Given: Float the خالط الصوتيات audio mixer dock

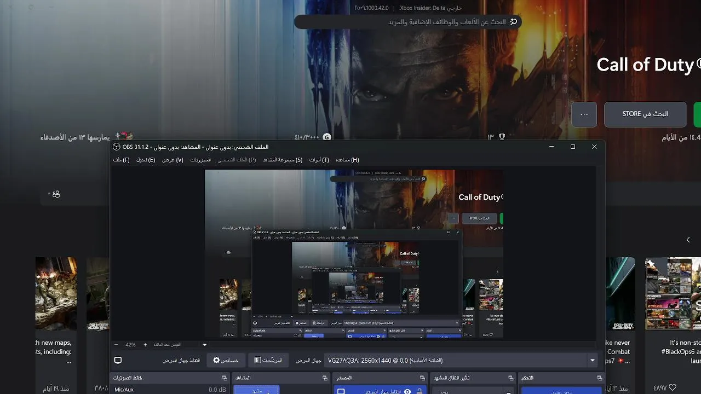Looking at the screenshot, I should (225, 378).
